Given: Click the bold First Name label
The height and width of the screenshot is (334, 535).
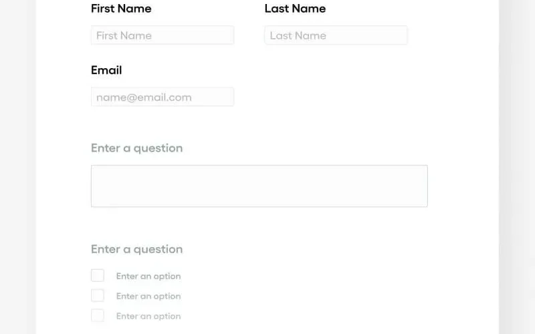Looking at the screenshot, I should point(121,9).
